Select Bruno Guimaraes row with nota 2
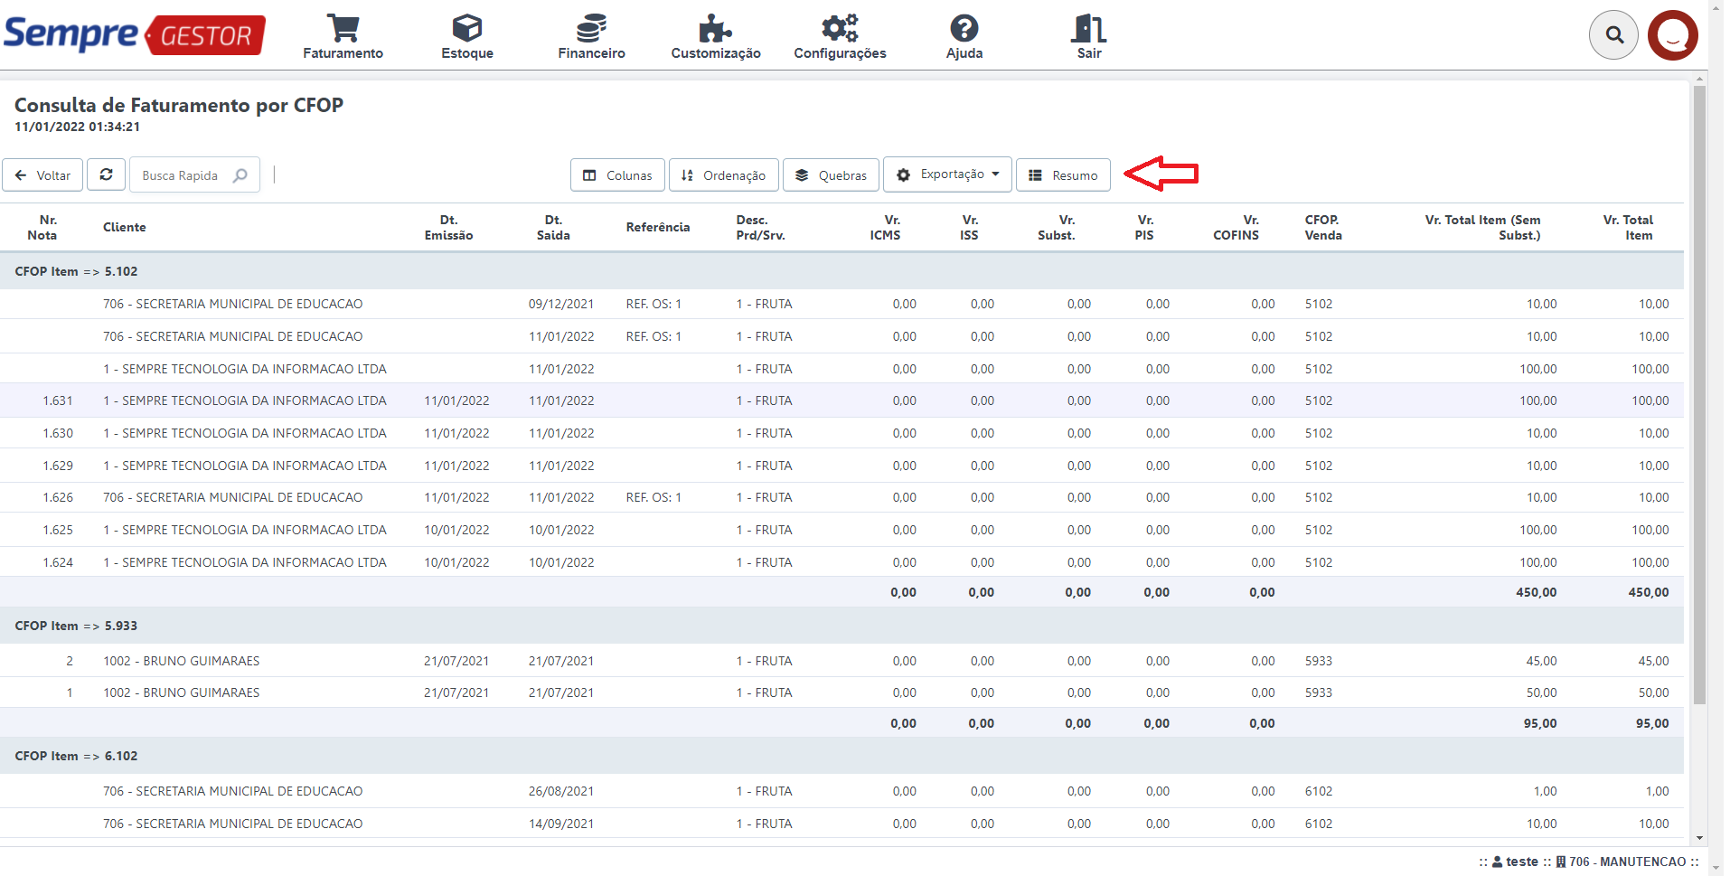Image resolution: width=1730 pixels, height=876 pixels. pos(841,661)
